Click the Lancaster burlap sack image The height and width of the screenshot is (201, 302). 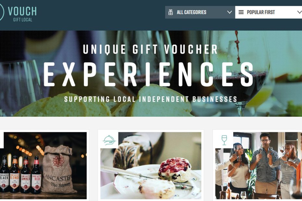point(58,169)
